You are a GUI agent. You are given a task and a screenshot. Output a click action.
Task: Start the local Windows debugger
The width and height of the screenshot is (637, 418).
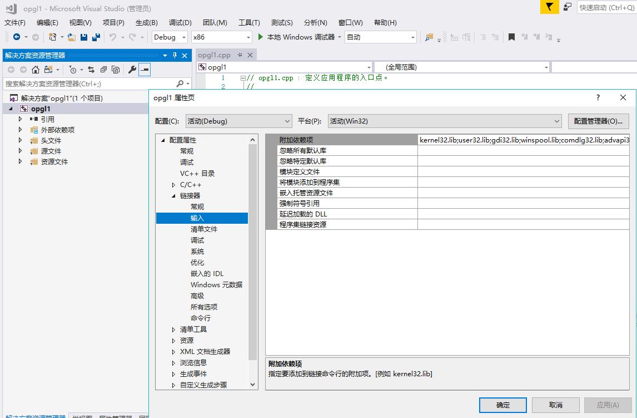tap(297, 37)
